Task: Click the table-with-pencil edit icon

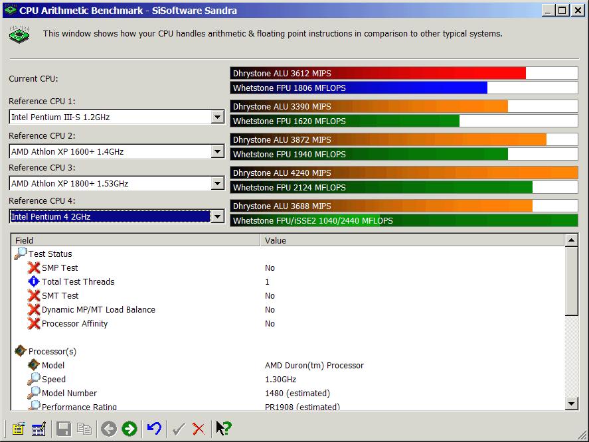Action: (39, 429)
